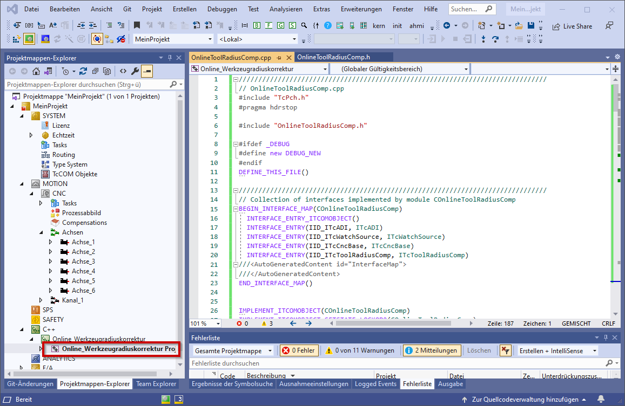Open the Datei menu
Screen dimensions: 625x406
point(31,9)
